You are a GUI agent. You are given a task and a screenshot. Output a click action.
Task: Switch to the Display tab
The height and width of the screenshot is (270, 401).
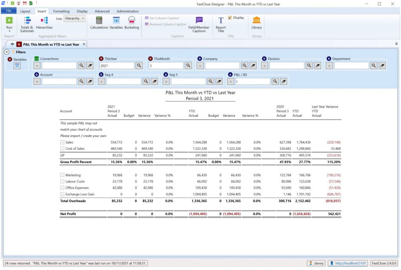point(82,11)
